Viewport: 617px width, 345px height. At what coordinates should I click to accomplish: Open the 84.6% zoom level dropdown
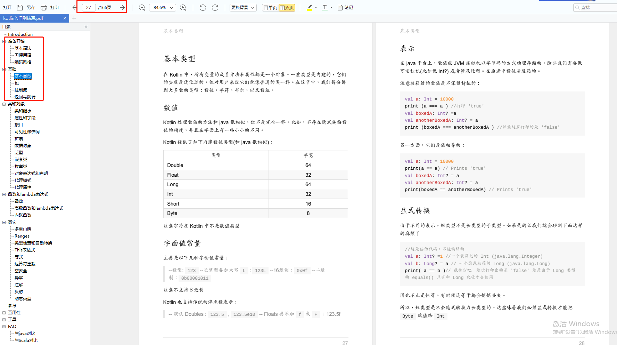click(163, 7)
